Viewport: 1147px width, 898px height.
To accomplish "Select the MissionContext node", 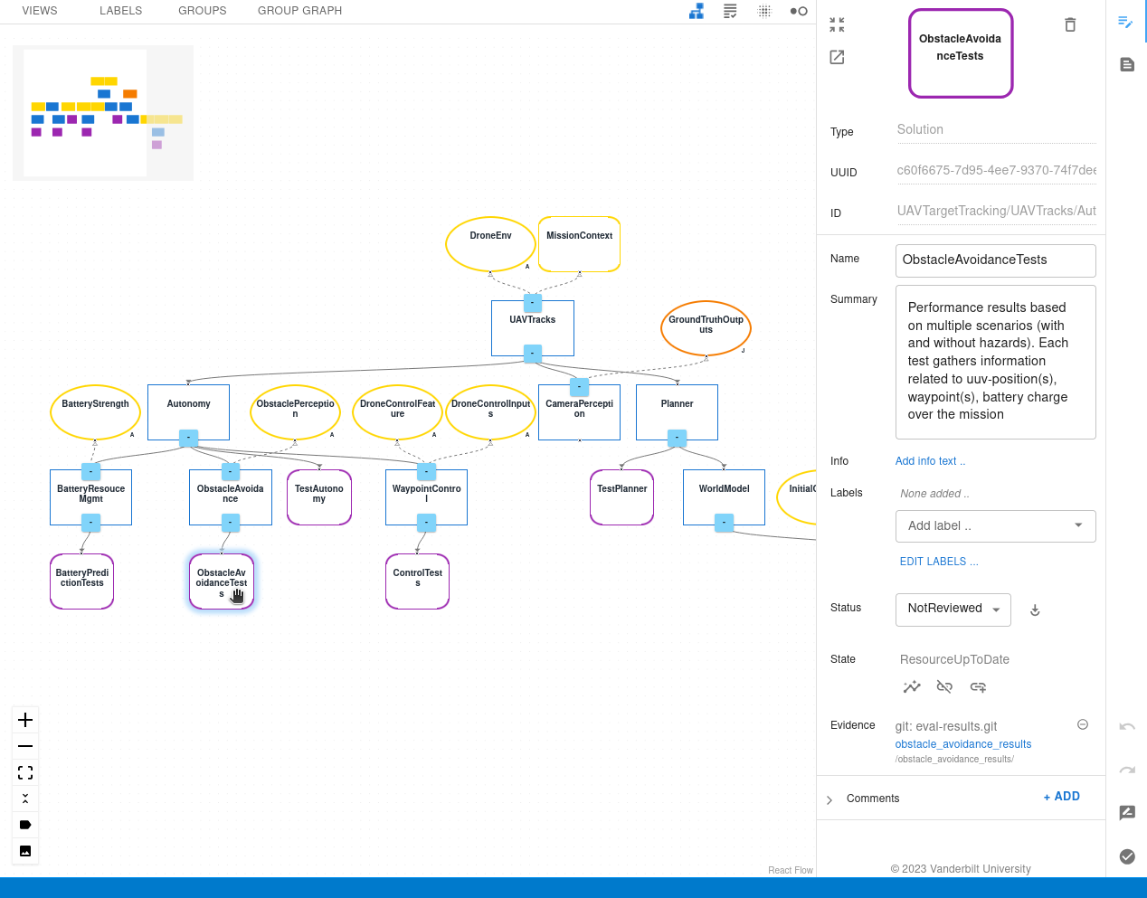I will pyautogui.click(x=579, y=244).
